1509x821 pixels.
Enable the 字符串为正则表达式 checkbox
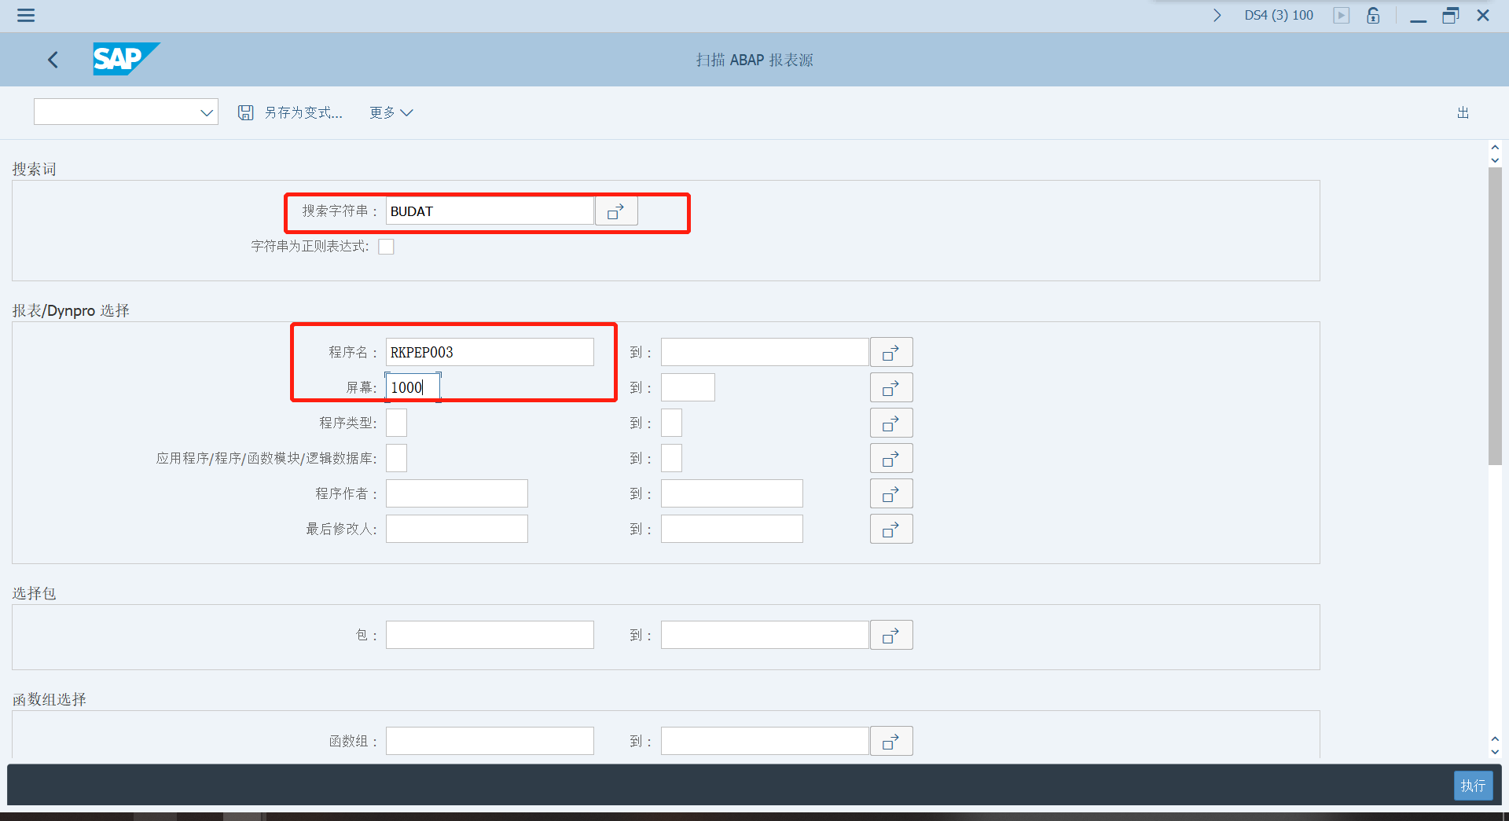click(386, 246)
